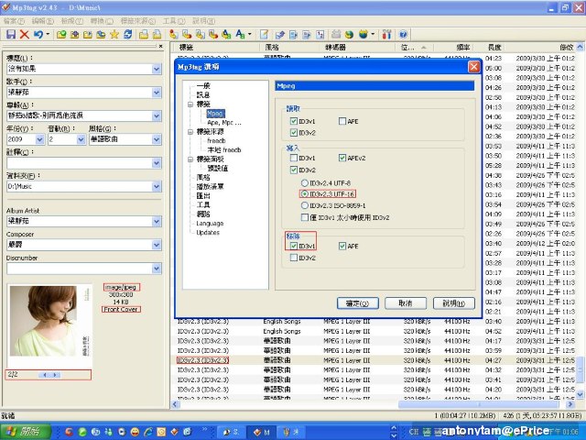Click the taskbar smiley face icon
The height and width of the screenshot is (440, 586).
tap(135, 432)
